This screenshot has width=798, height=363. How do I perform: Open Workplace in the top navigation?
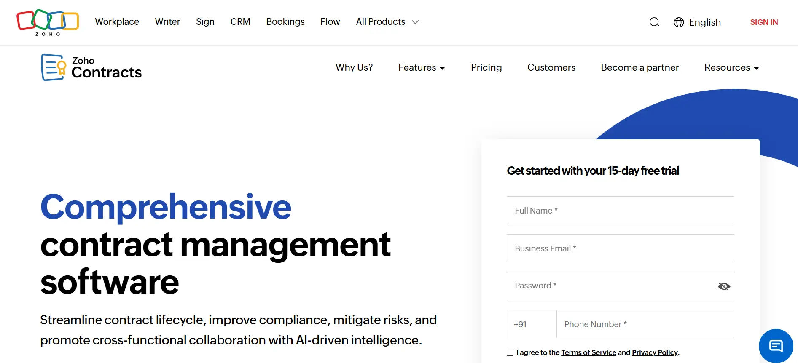click(117, 22)
